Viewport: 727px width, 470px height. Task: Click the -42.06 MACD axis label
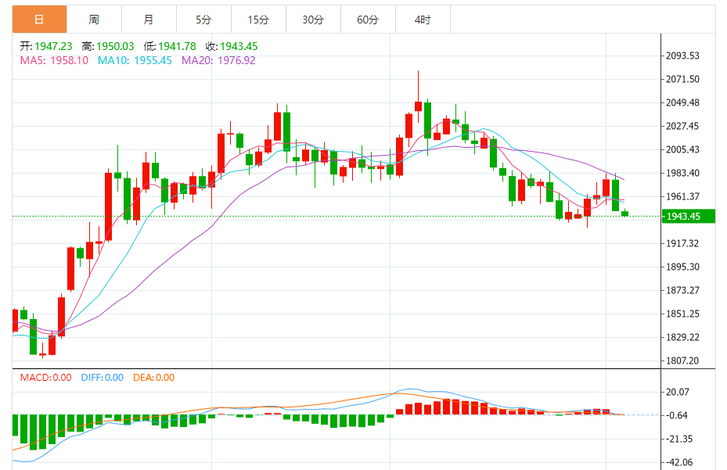click(678, 462)
